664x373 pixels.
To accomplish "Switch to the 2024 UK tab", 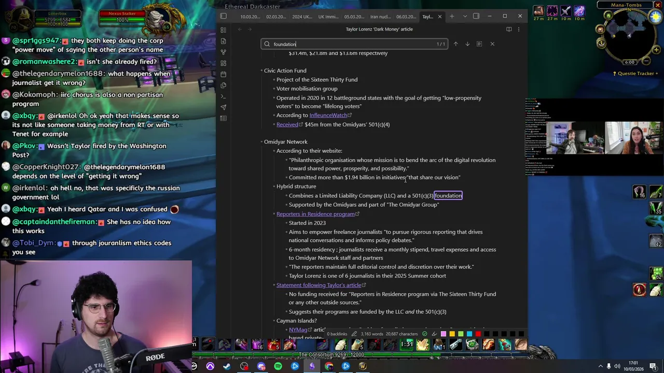I will [302, 17].
